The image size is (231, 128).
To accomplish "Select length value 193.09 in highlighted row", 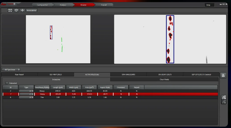I will (58, 94).
